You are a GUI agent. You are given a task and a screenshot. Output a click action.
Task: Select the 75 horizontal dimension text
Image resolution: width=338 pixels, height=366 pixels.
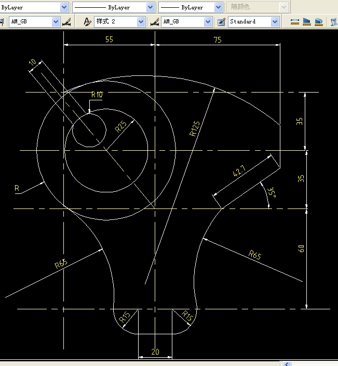click(218, 40)
